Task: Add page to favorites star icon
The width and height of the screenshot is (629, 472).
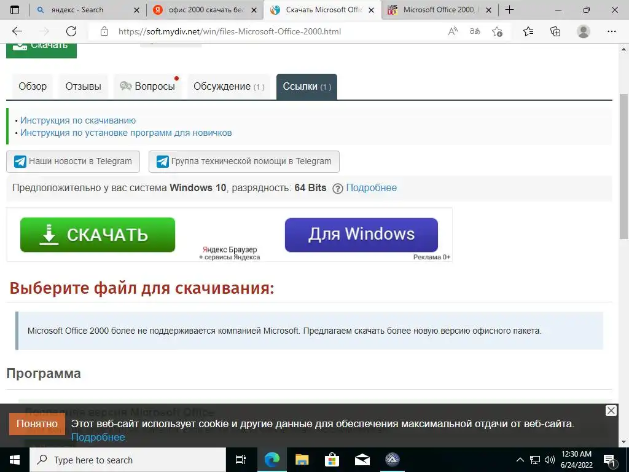Action: tap(497, 31)
